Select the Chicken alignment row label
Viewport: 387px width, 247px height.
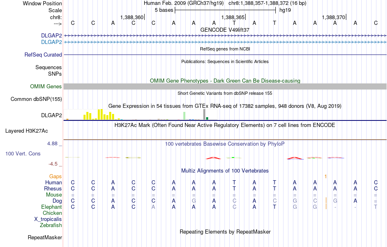pyautogui.click(x=52, y=213)
